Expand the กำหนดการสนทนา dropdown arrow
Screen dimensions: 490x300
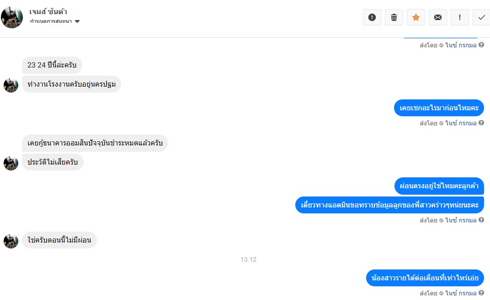tap(77, 21)
